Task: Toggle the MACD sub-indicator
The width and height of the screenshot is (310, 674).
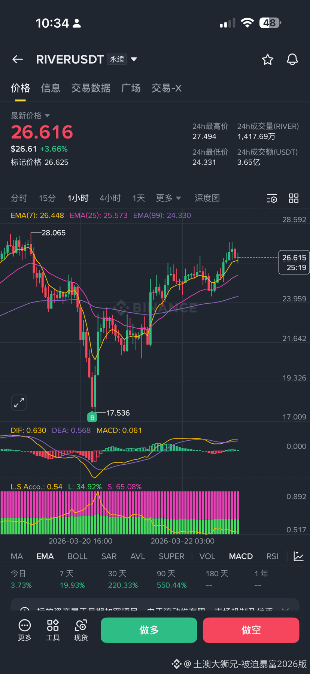Action: pyautogui.click(x=241, y=556)
